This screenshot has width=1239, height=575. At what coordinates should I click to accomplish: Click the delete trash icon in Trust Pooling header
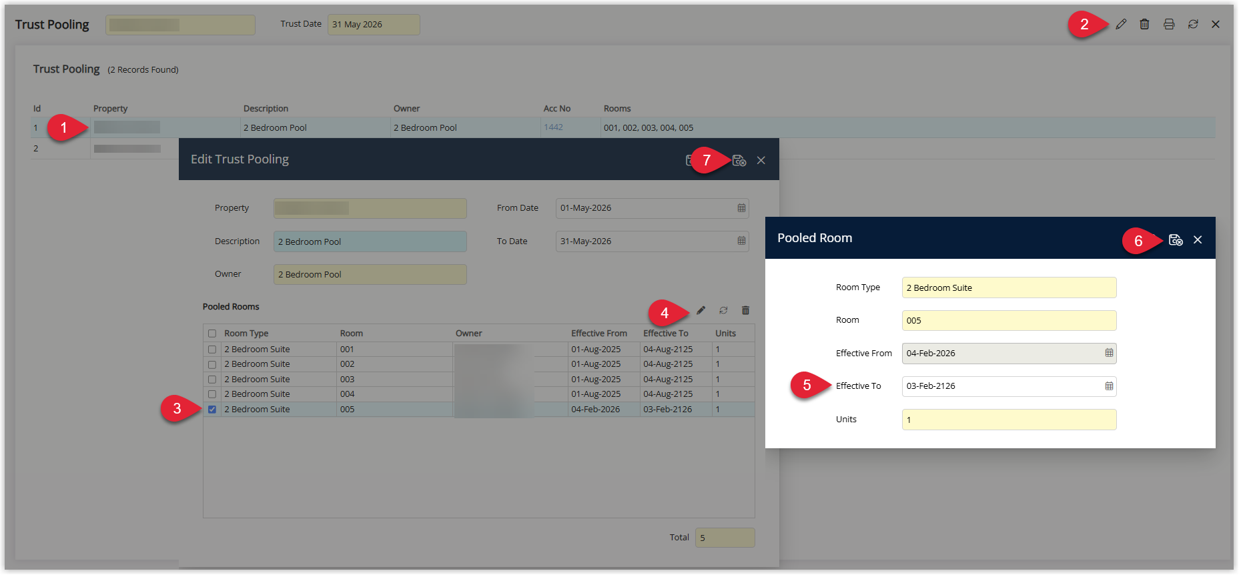pyautogui.click(x=1144, y=24)
